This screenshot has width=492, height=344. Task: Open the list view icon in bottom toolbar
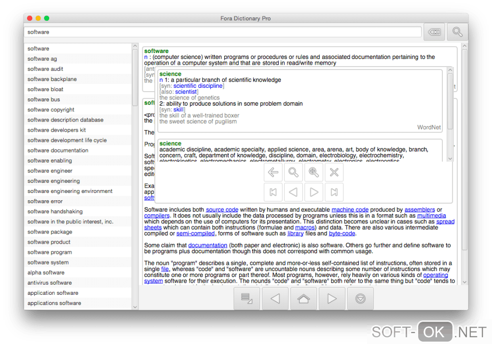tap(246, 299)
